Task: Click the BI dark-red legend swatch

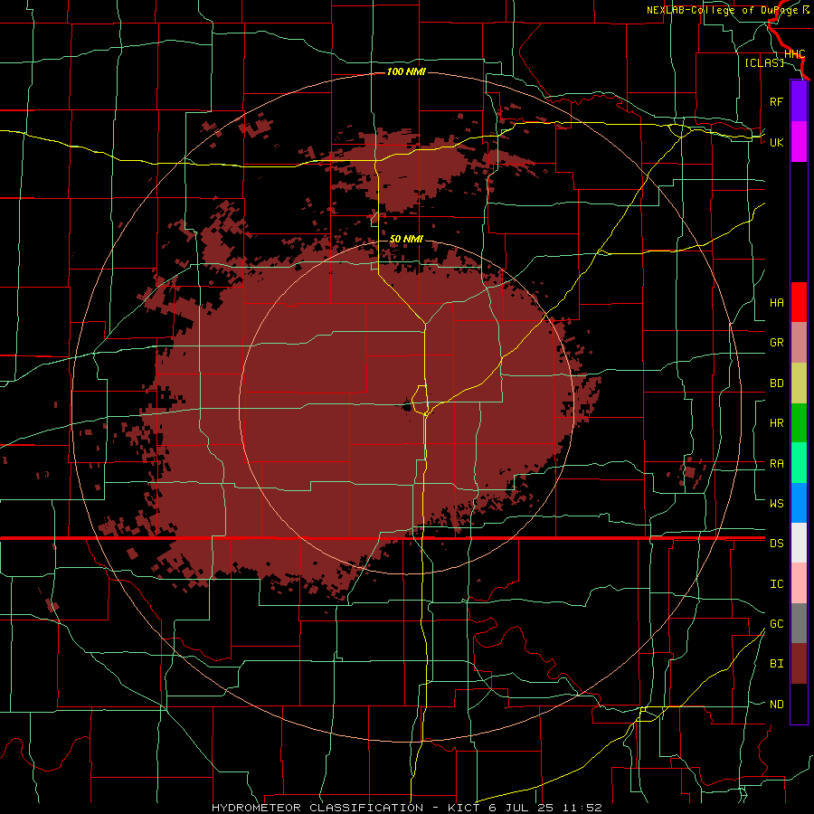Action: 799,664
